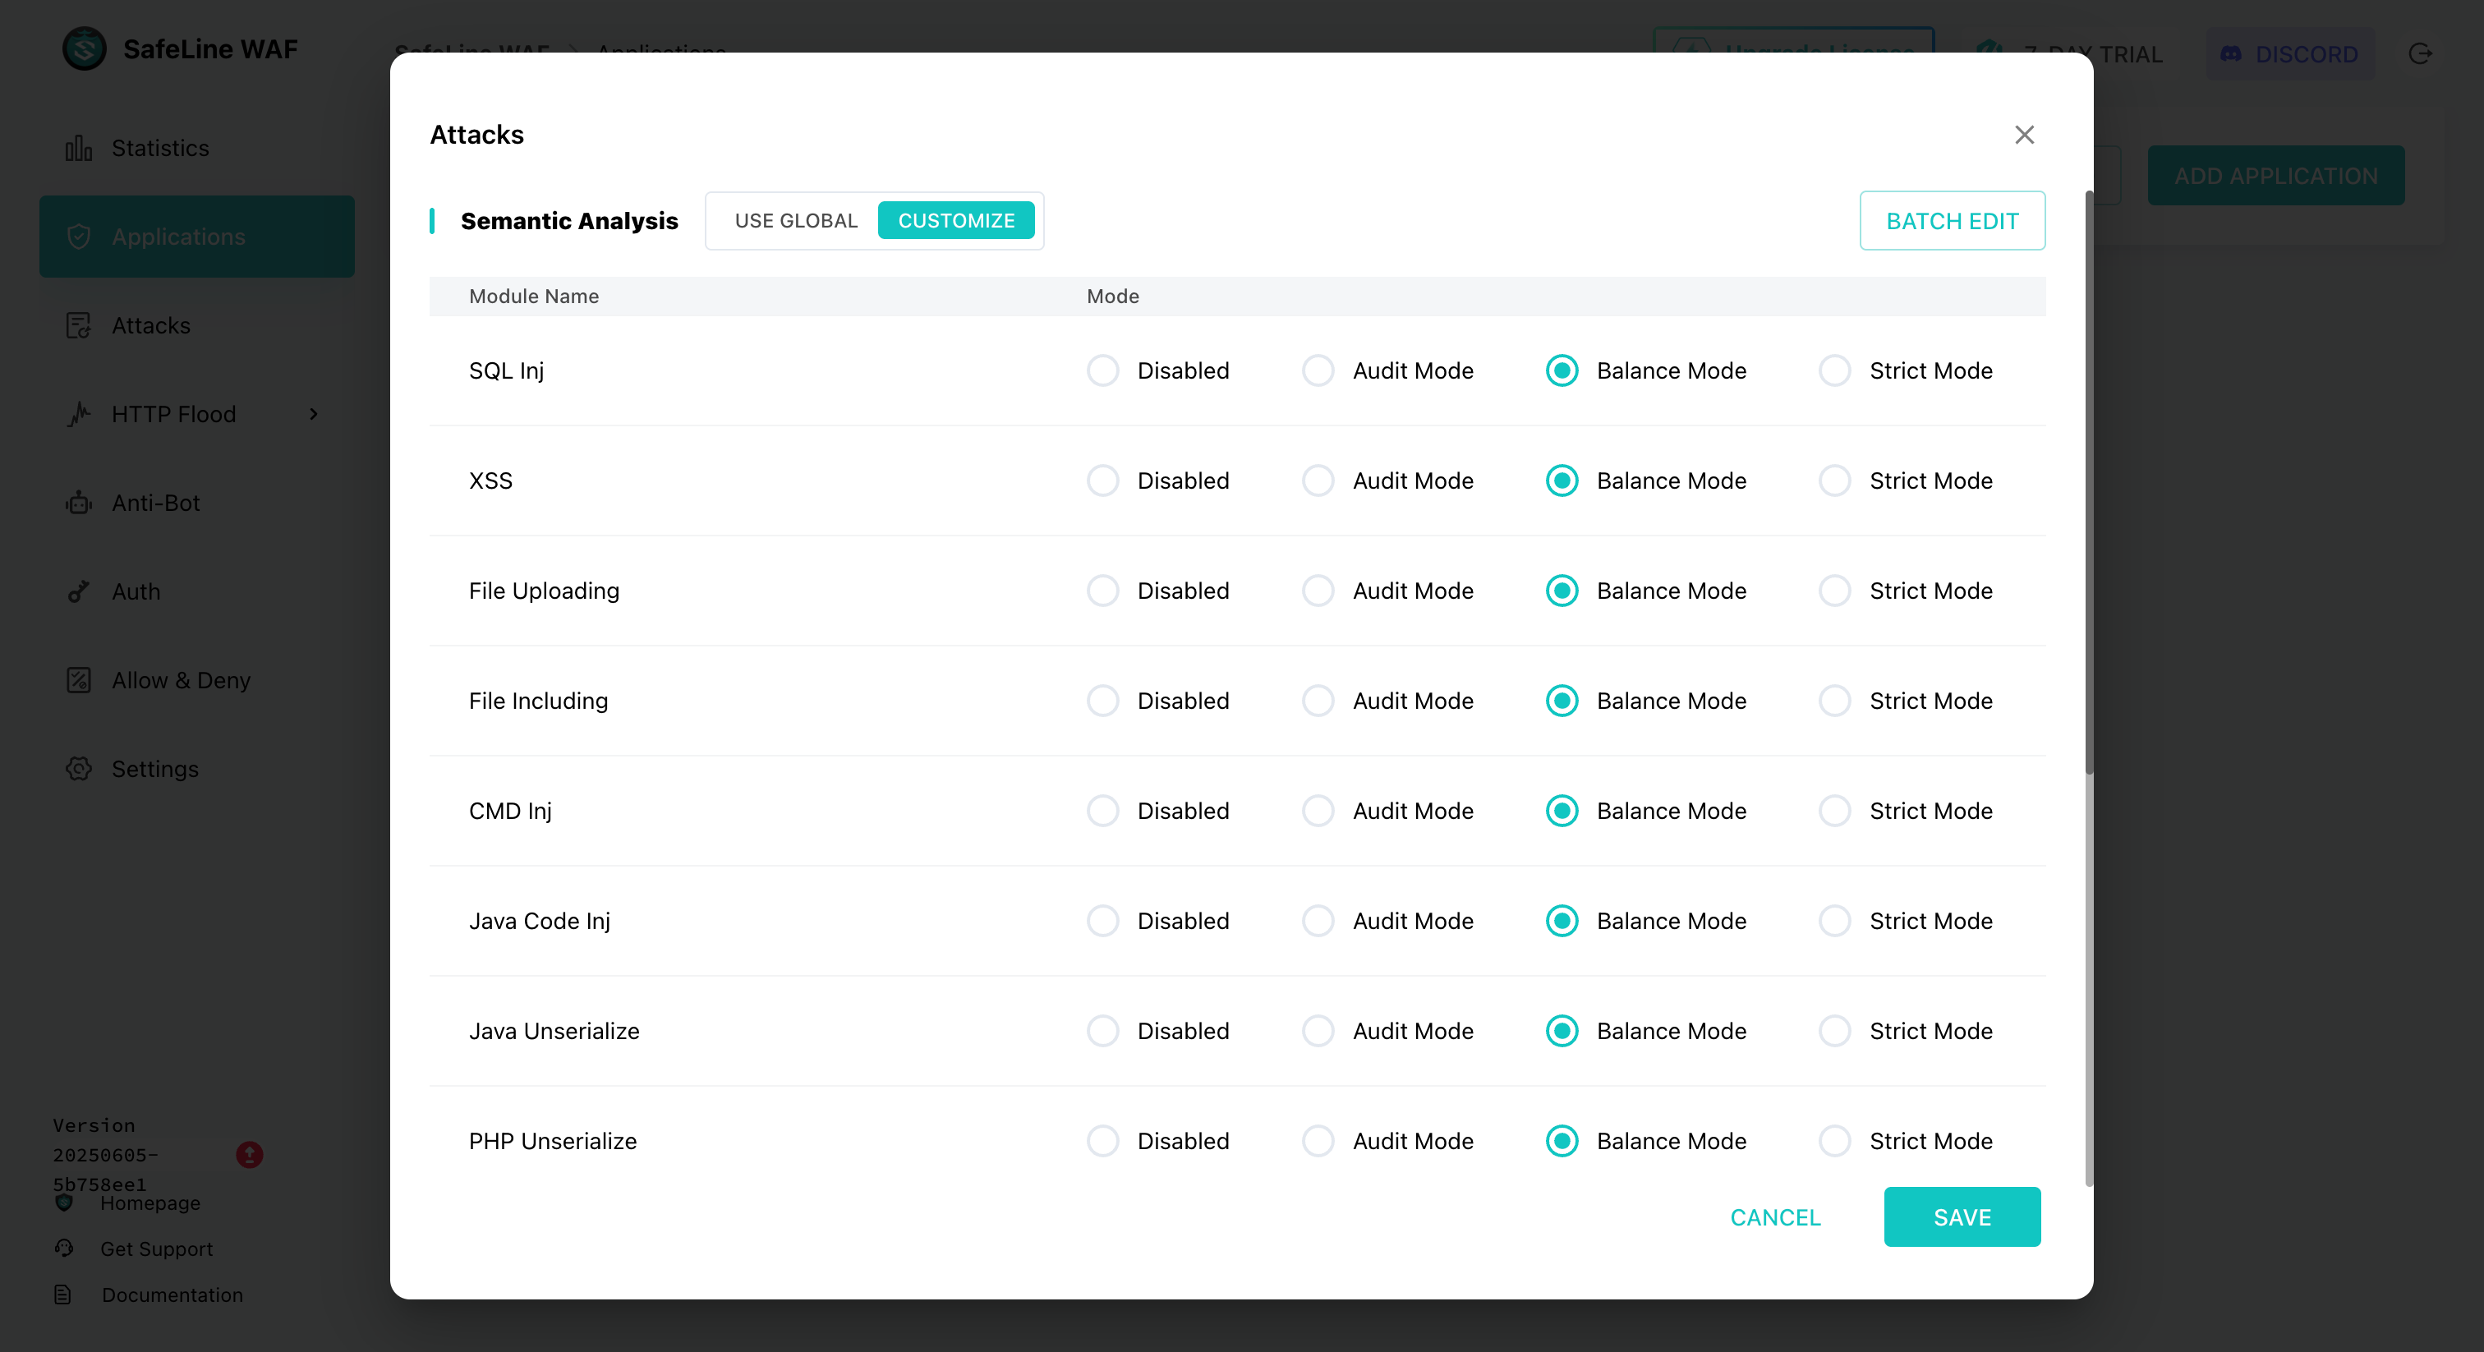Set CMD Inj to Audit Mode
Viewport: 2484px width, 1352px height.
pos(1318,811)
